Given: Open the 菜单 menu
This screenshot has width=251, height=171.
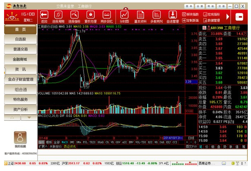Looking at the screenshot, I should [189, 6].
